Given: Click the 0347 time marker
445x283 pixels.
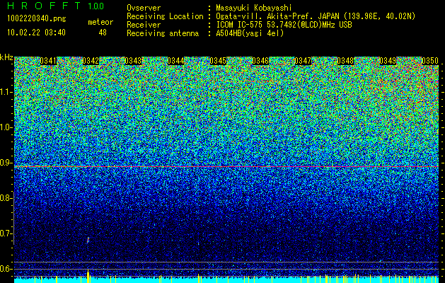Looking at the screenshot, I should pyautogui.click(x=303, y=61).
